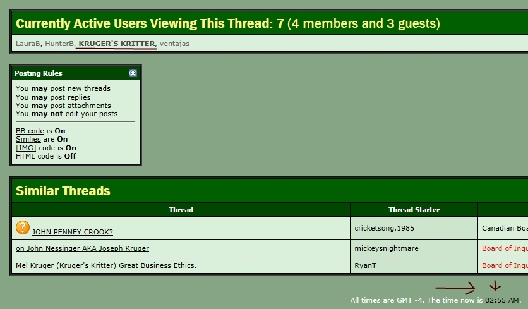Select mickeysnightmare thread starter cell
The width and height of the screenshot is (528, 309).
click(414, 248)
